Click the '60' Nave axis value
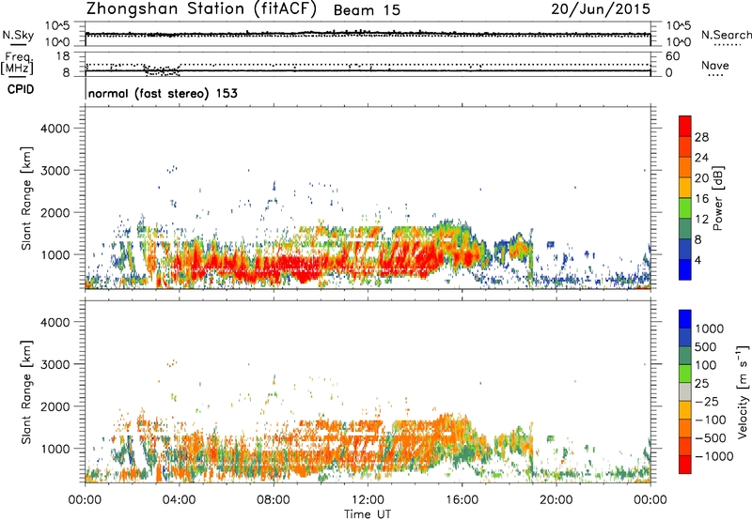This screenshot has height=520, width=752. coord(672,56)
